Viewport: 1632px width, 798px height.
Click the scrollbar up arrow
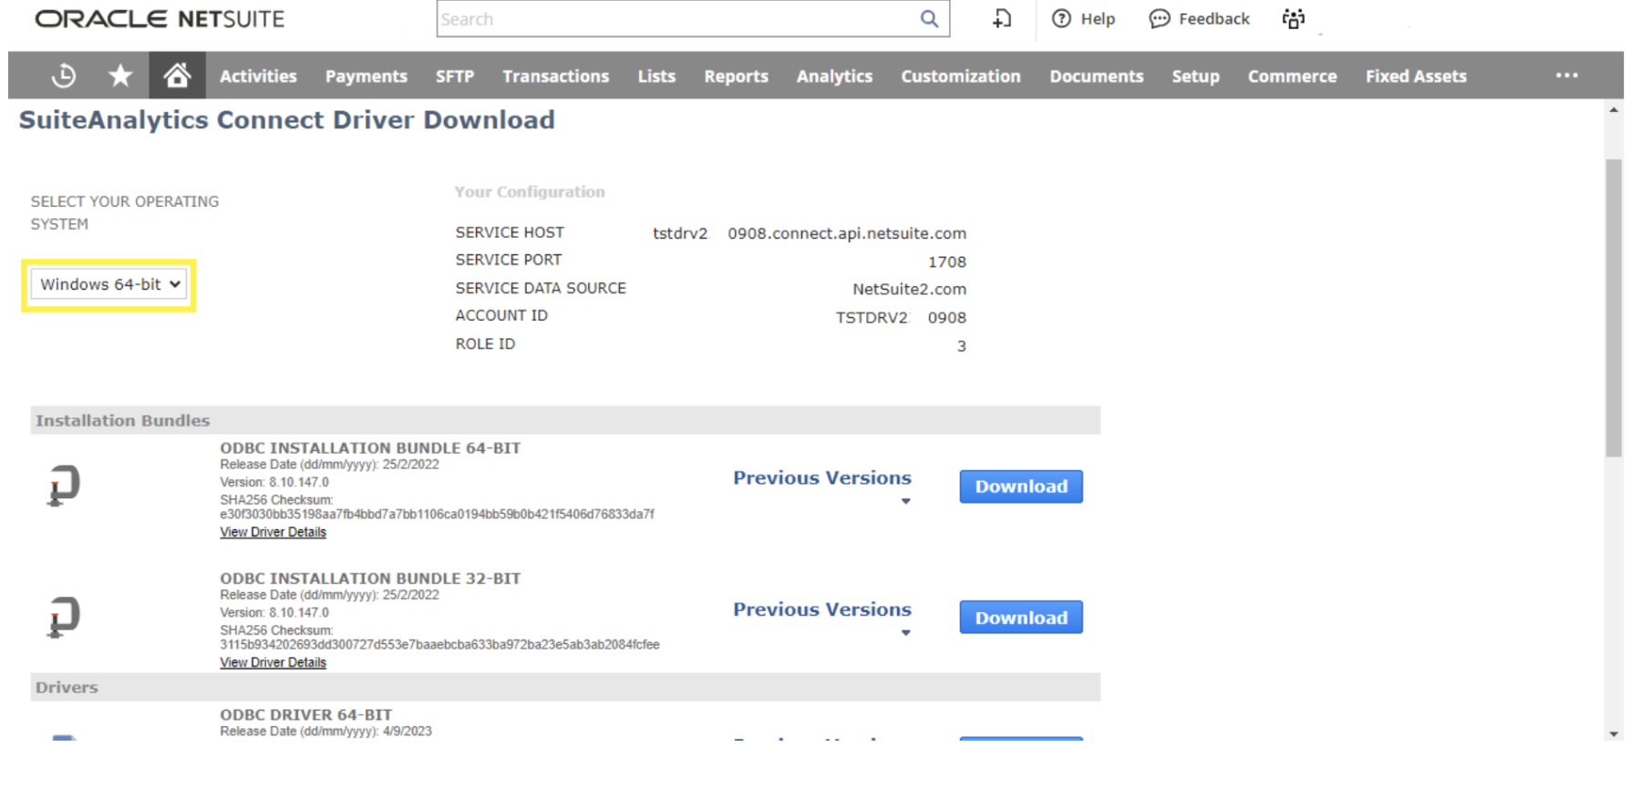1614,110
